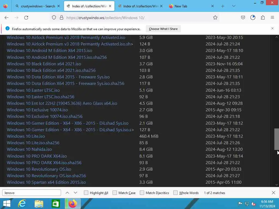Switch to second Index of /collection tab

click(x=140, y=6)
